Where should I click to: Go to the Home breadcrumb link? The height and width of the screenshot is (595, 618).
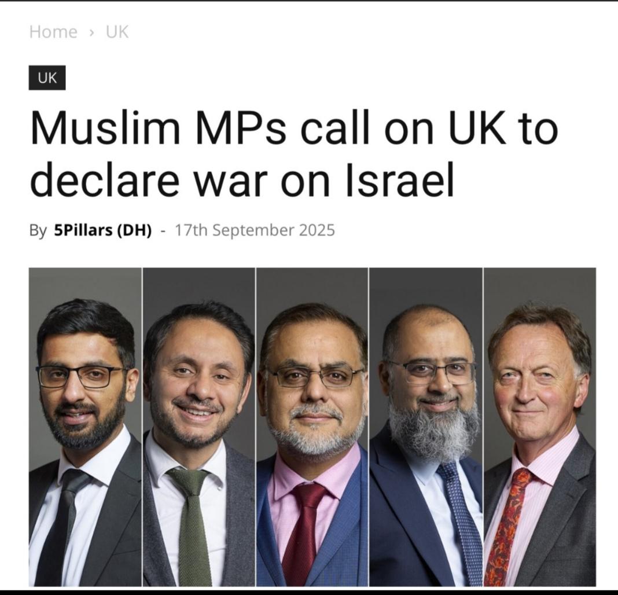pyautogui.click(x=53, y=32)
